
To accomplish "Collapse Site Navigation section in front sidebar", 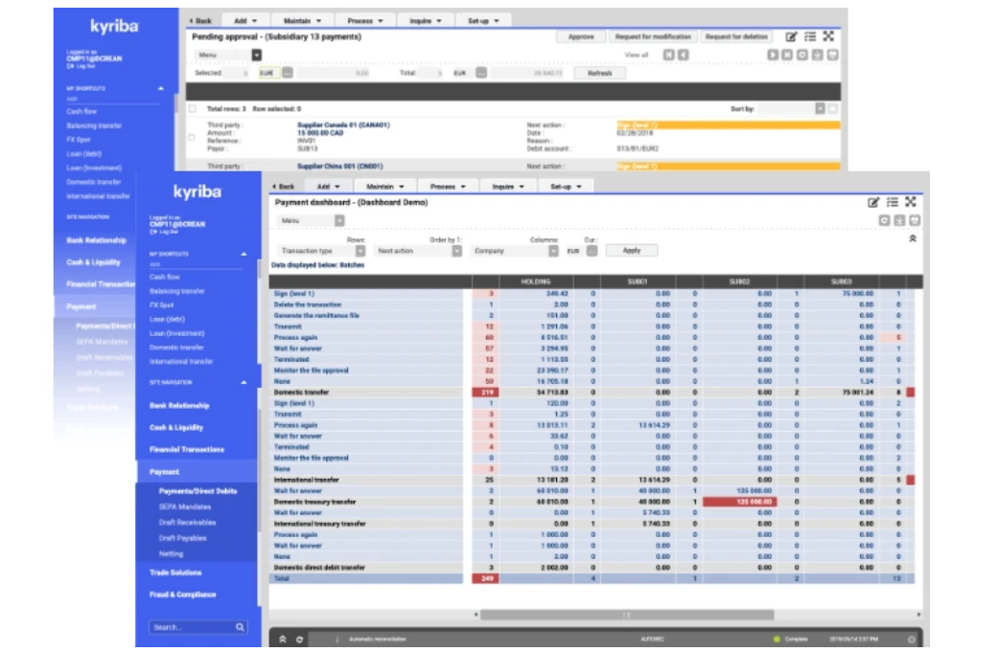I will tap(243, 382).
